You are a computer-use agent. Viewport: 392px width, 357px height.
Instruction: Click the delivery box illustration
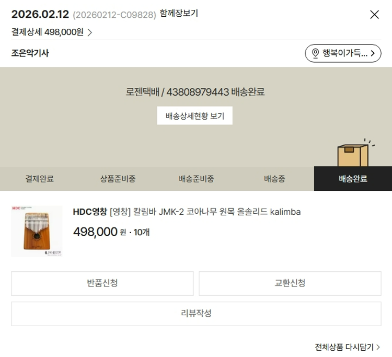(354, 153)
